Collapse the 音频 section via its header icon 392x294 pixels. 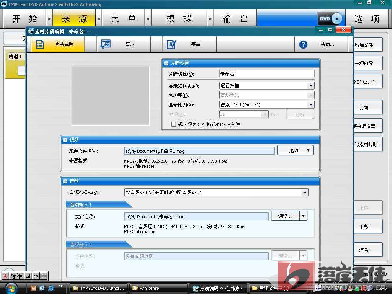(x=65, y=181)
